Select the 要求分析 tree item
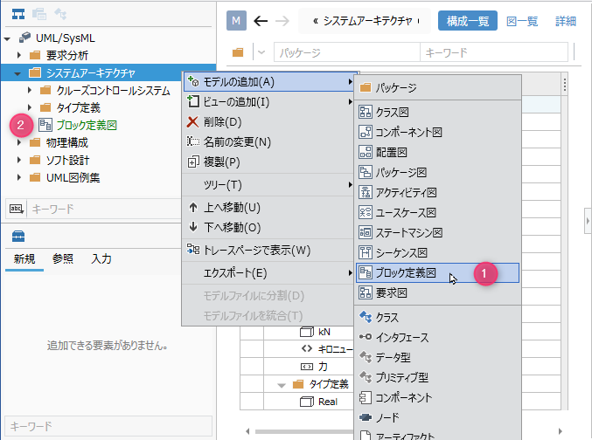The width and height of the screenshot is (592, 440). [x=67, y=56]
